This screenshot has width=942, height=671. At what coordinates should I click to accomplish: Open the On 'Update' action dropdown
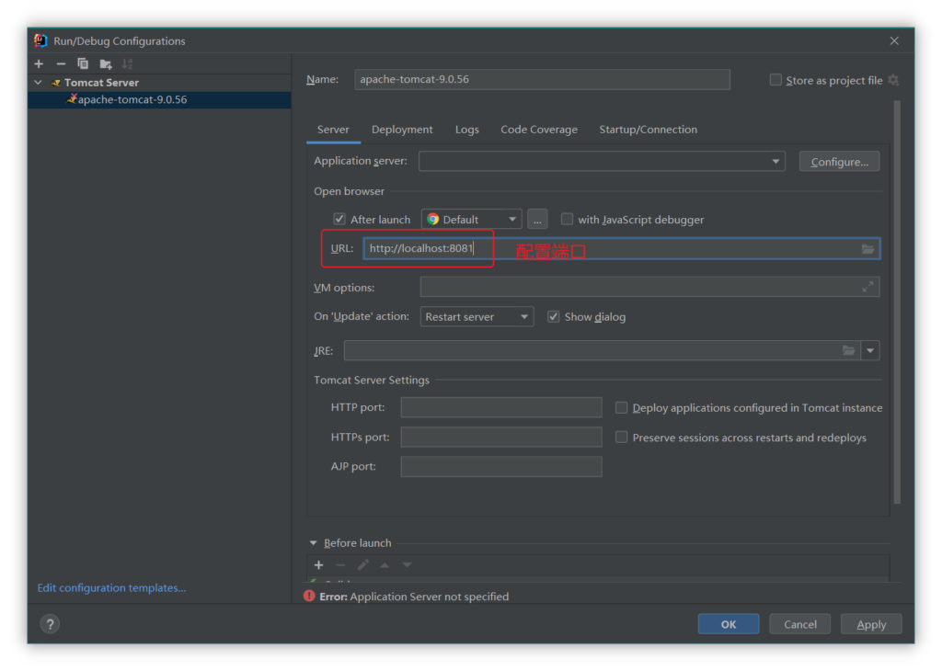click(477, 316)
